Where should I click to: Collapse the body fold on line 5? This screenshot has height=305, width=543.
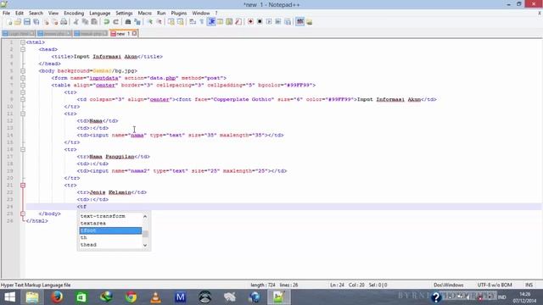point(23,71)
